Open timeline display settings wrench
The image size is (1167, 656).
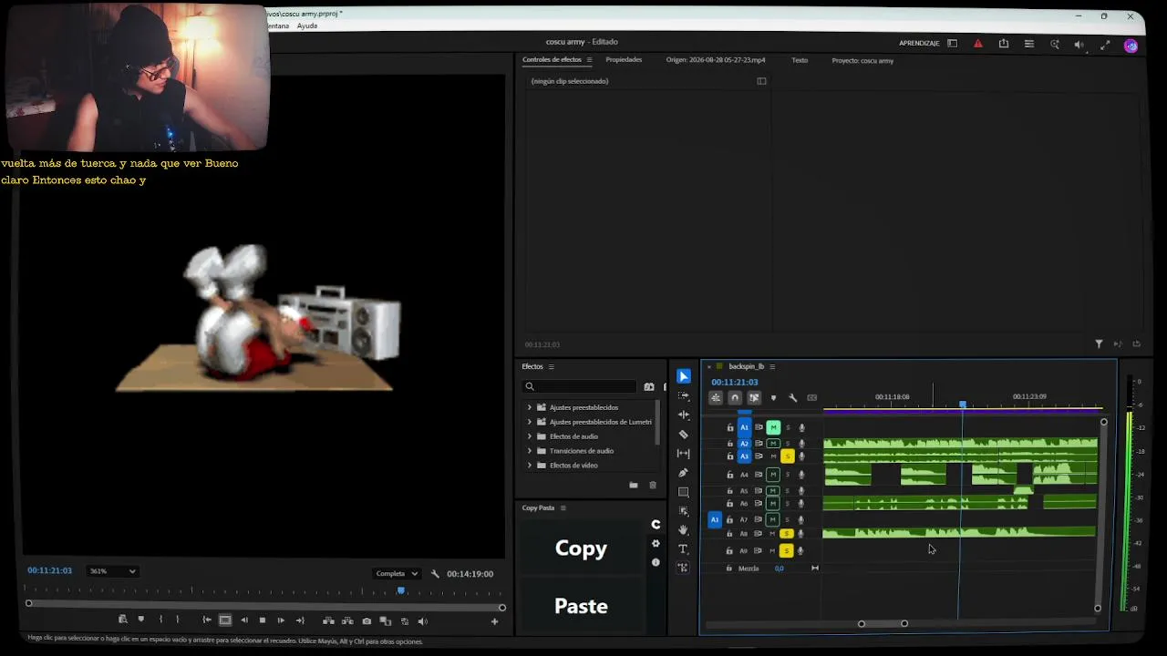[x=793, y=398]
